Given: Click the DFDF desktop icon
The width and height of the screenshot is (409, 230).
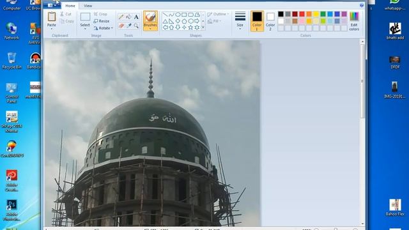Looking at the screenshot, I should [395, 62].
